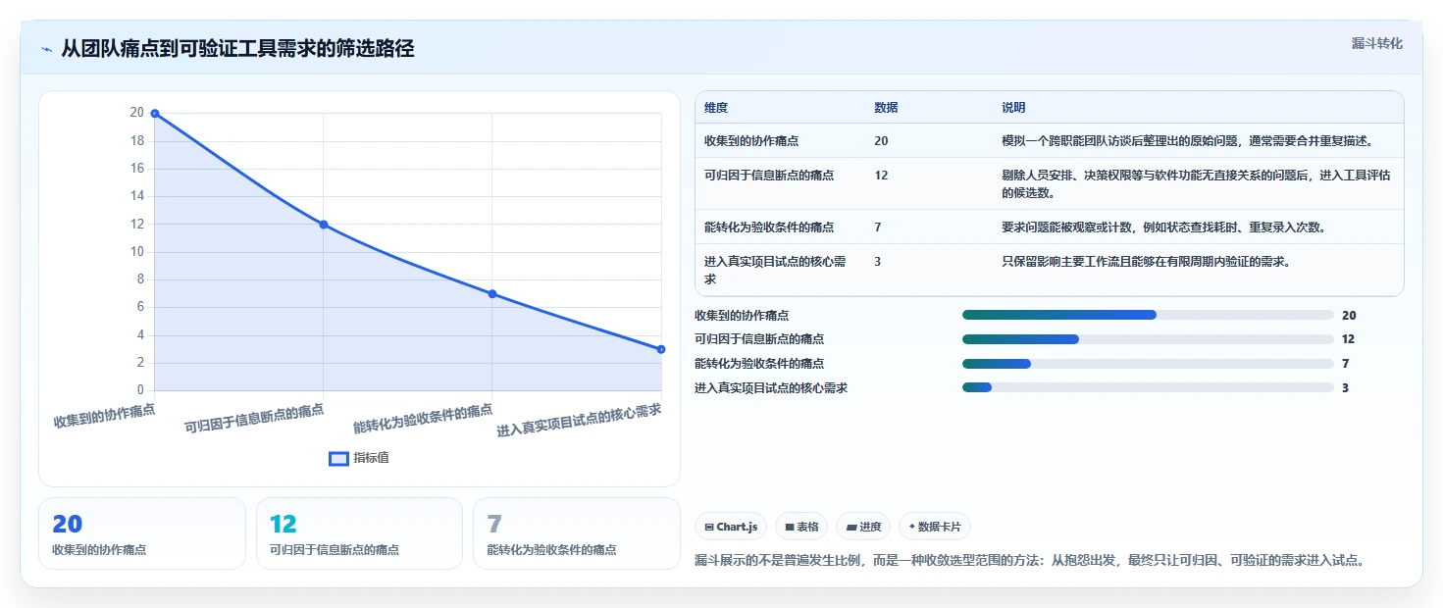Click the stat card showing 20

point(142,533)
